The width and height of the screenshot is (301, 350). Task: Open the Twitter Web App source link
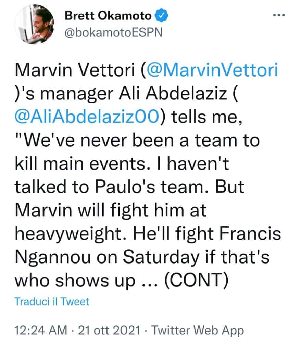(x=198, y=331)
